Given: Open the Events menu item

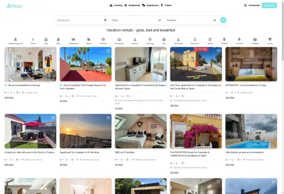Looking at the screenshot, I should pos(166,5).
